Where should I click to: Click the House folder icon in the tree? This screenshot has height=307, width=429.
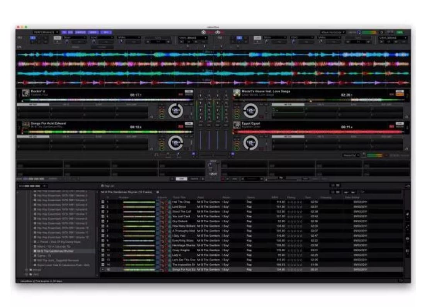(x=31, y=270)
